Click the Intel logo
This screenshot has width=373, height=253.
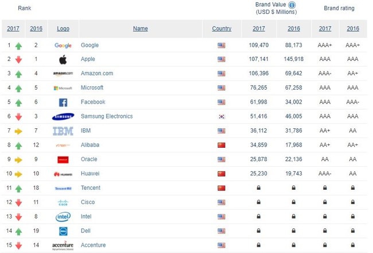coord(63,217)
